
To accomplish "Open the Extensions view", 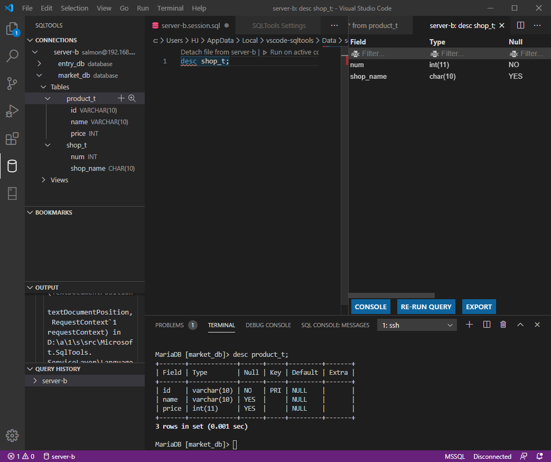I will pyautogui.click(x=12, y=138).
